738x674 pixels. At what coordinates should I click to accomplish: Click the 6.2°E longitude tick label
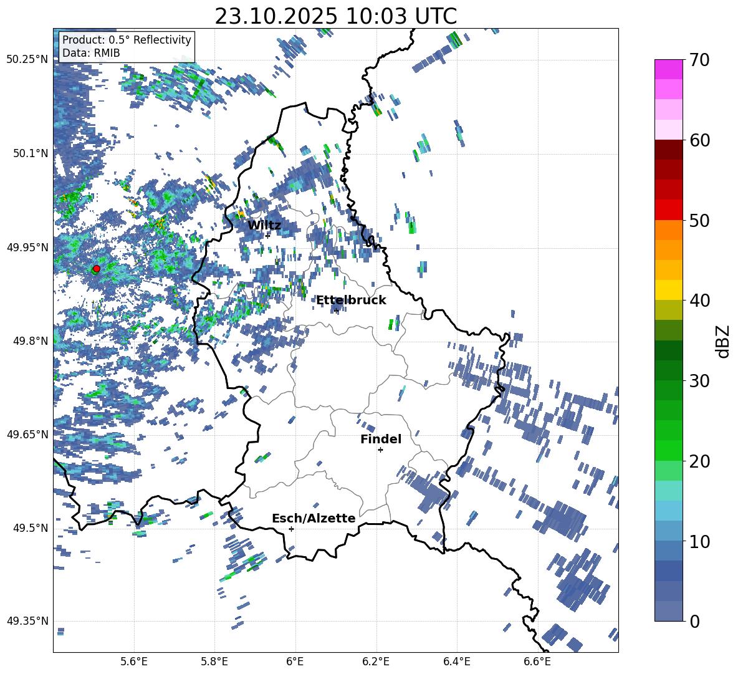click(x=376, y=661)
